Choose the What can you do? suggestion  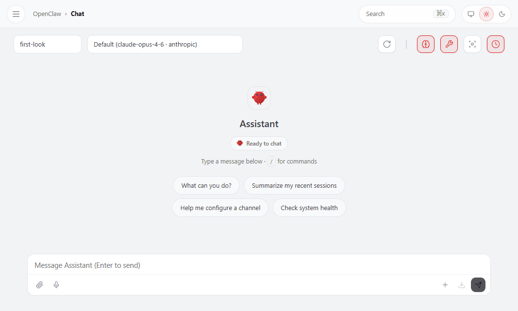point(206,185)
